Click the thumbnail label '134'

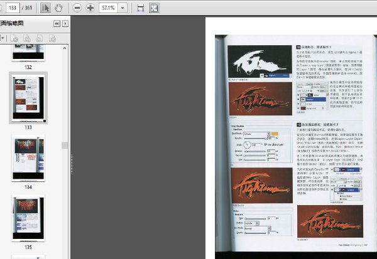coord(28,187)
